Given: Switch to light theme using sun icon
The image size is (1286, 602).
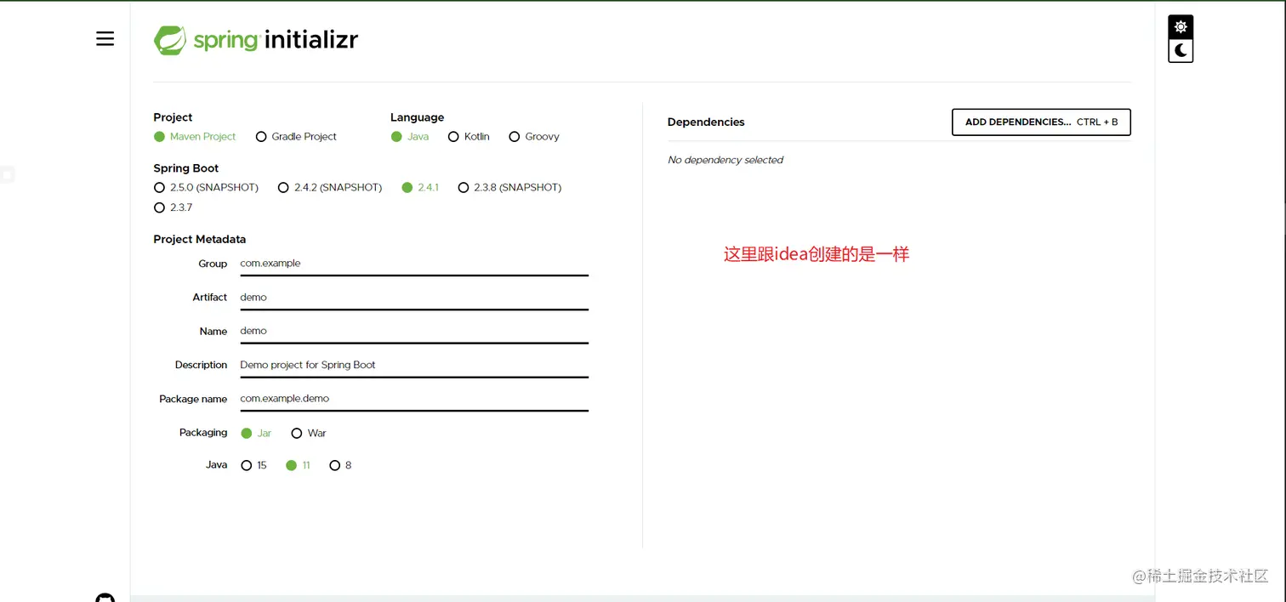Looking at the screenshot, I should click(x=1180, y=26).
